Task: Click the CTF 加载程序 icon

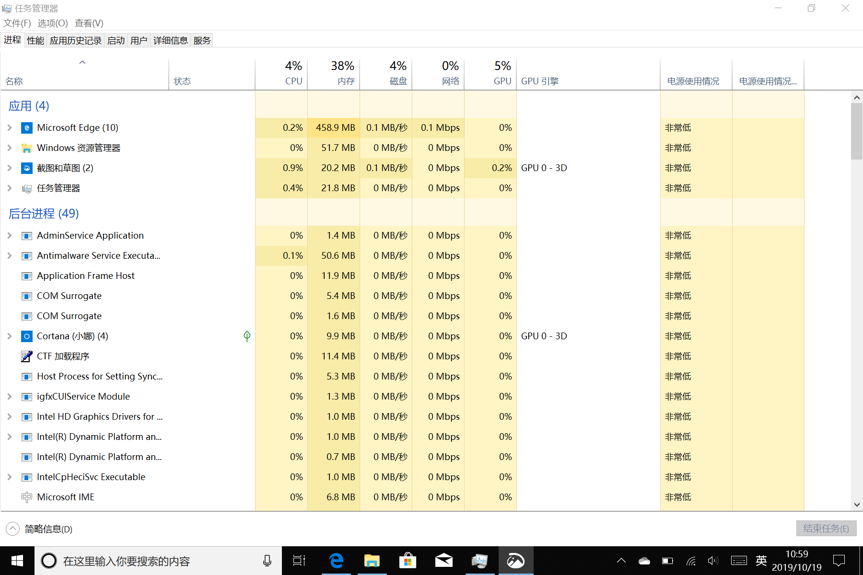Action: pos(27,356)
